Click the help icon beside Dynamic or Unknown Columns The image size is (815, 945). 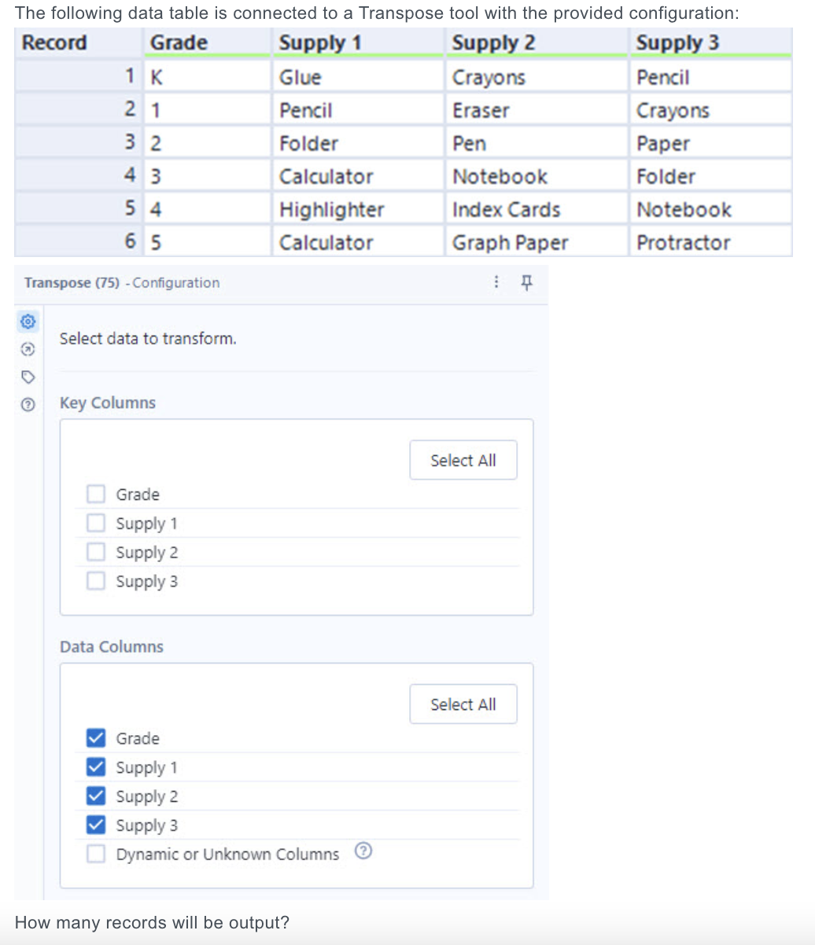point(363,851)
